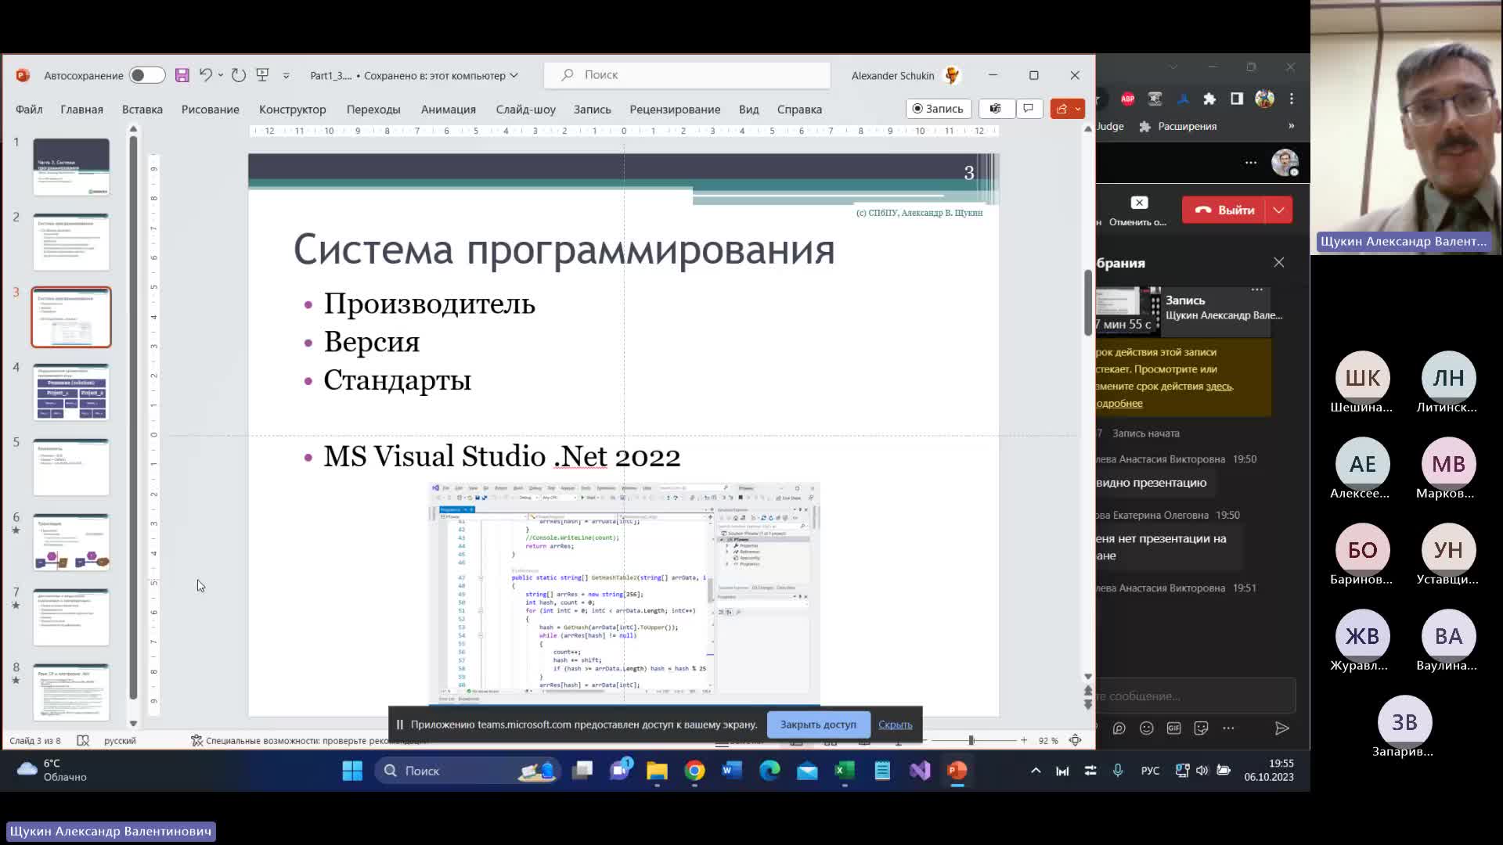Screen dimensions: 1503x845
Task: Open the emoji picker in Teams chat
Action: point(1147,728)
